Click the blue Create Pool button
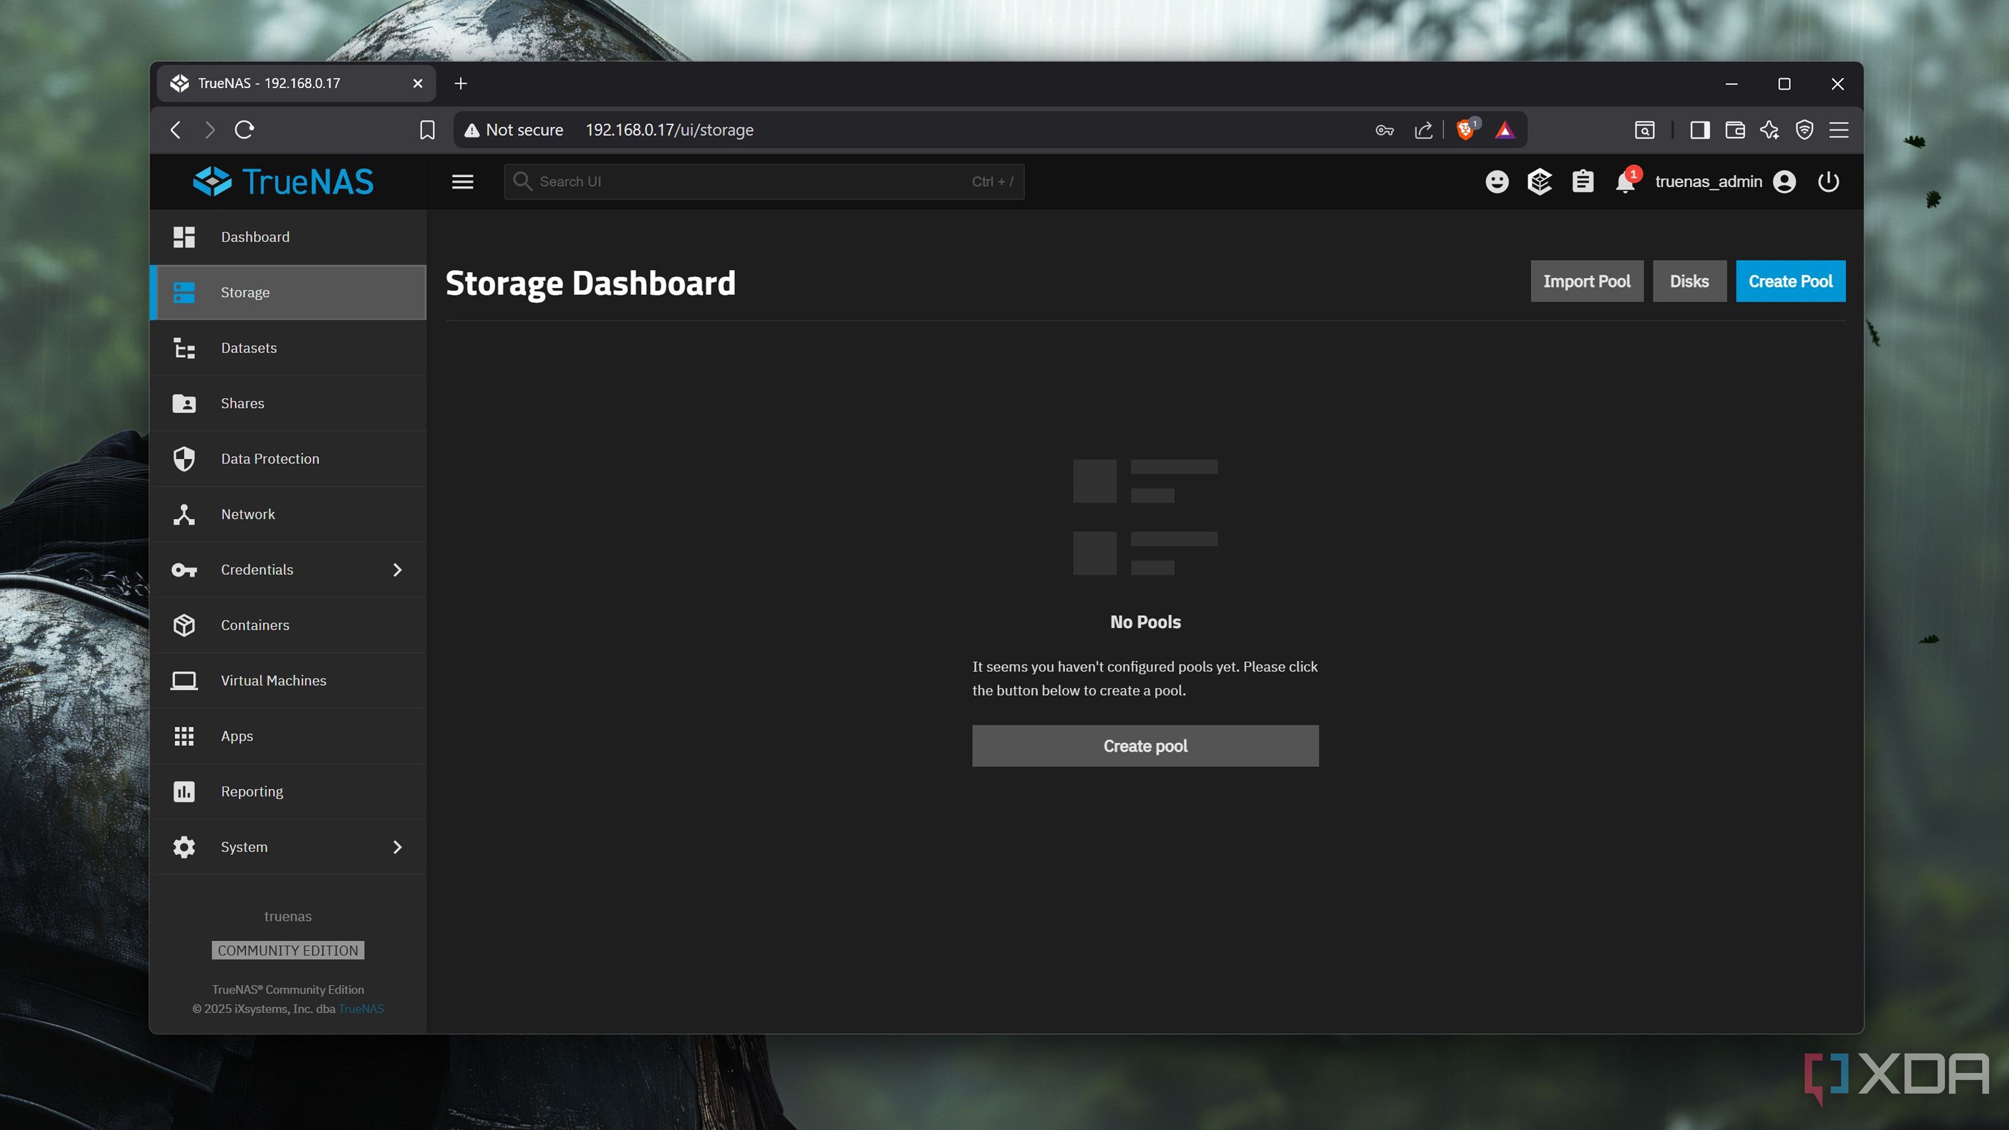This screenshot has width=2009, height=1130. point(1791,281)
